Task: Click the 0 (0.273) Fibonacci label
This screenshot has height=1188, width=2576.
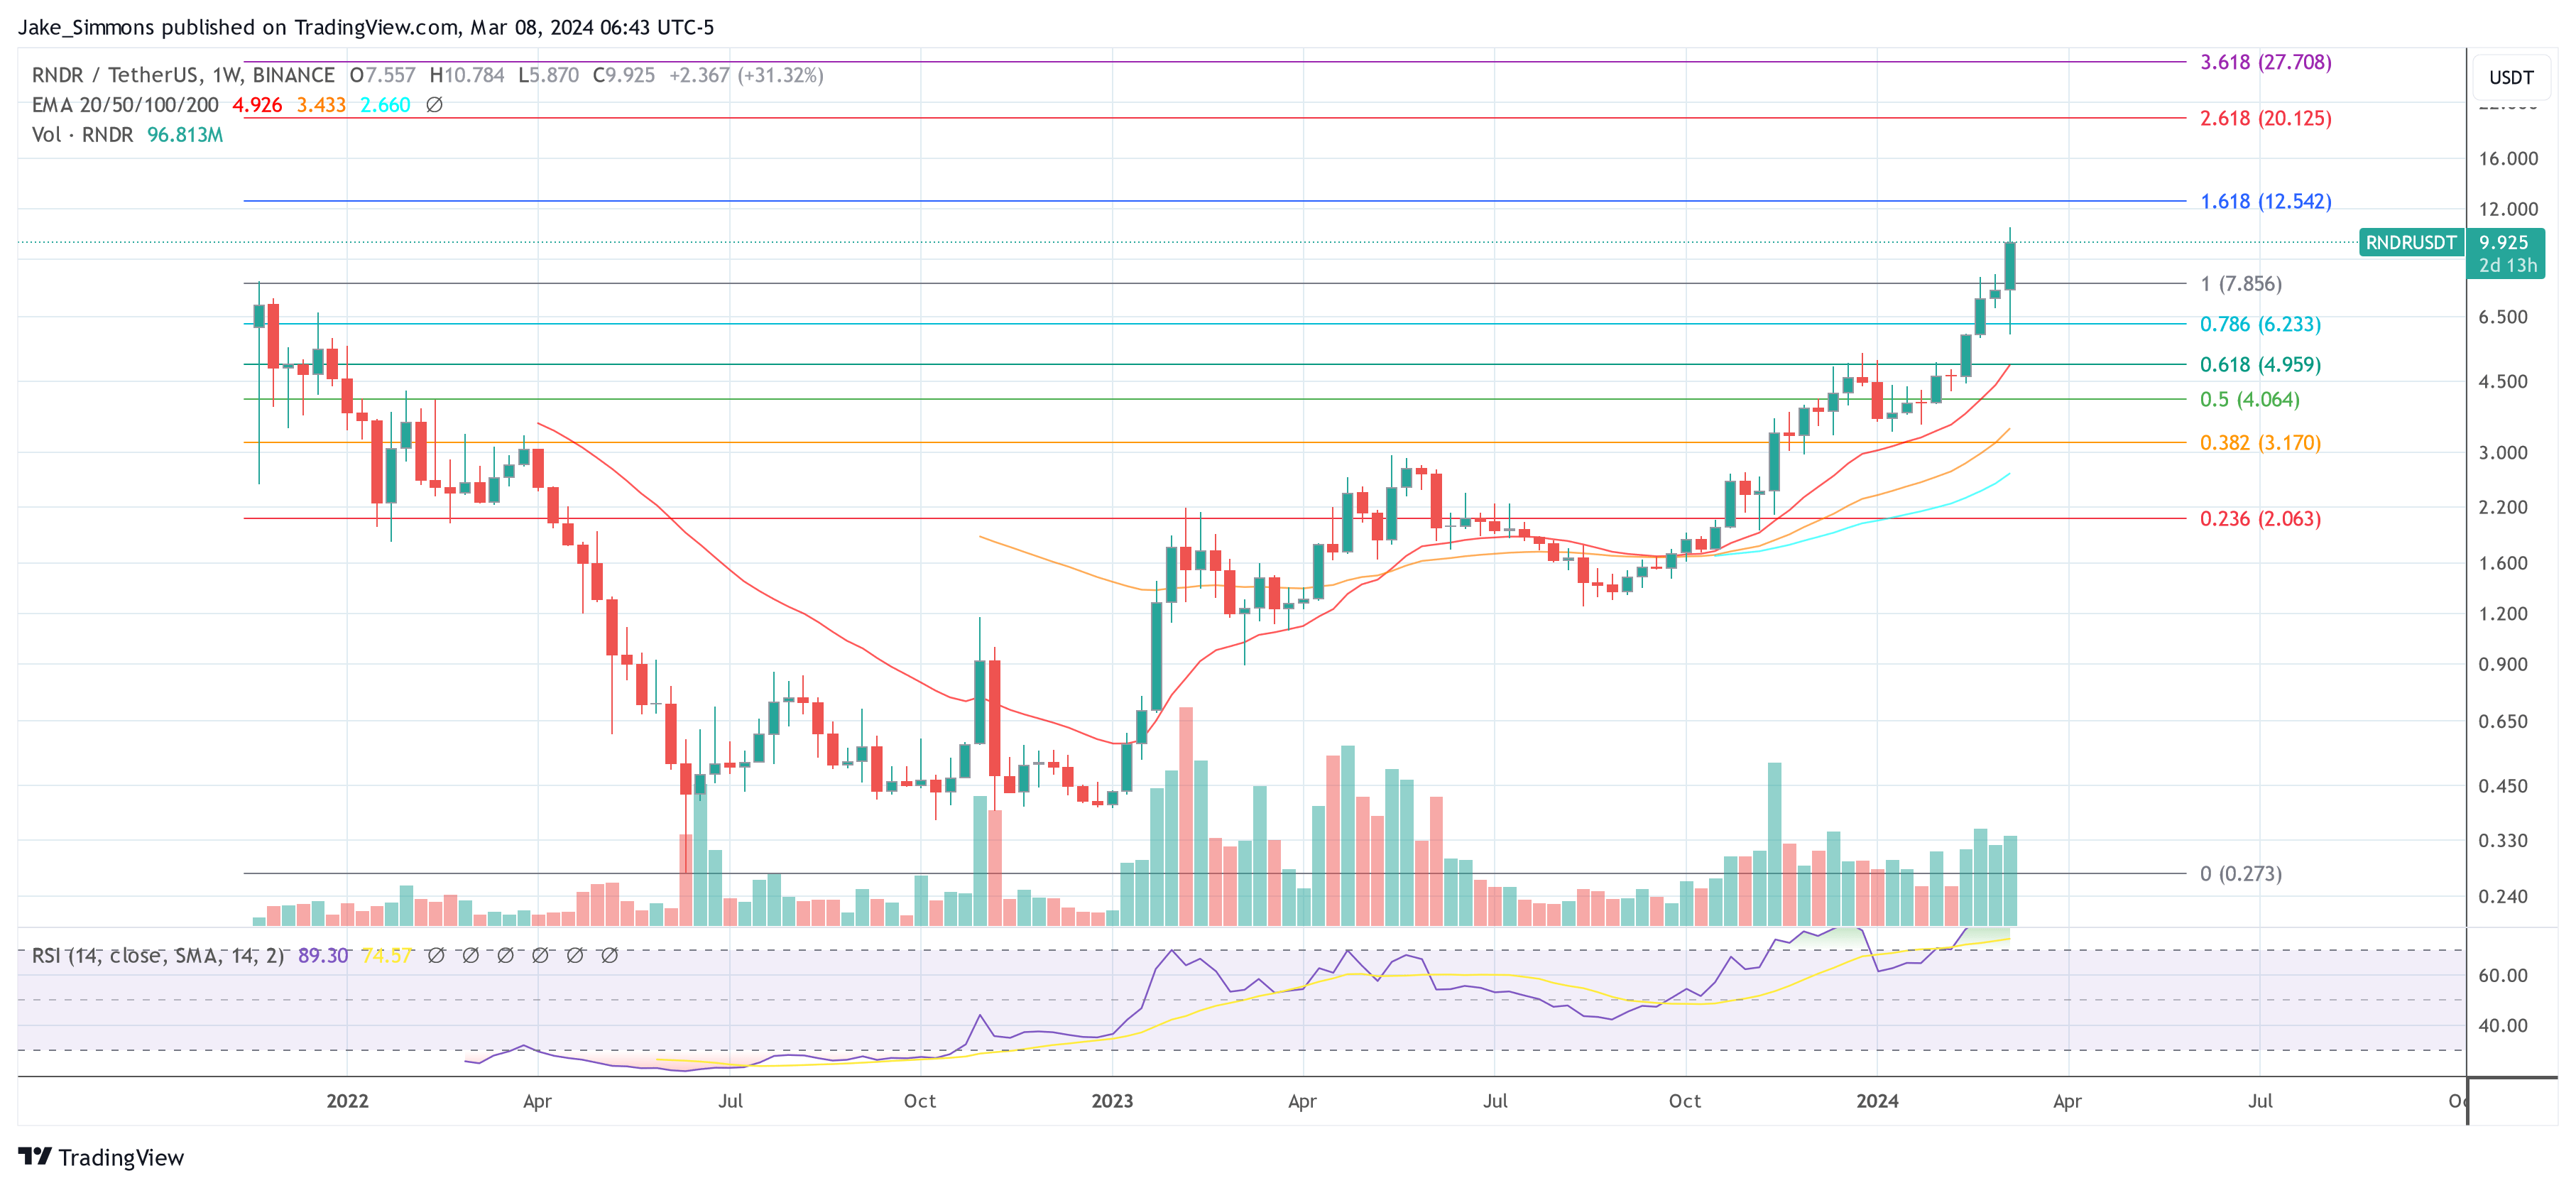Action: tap(2240, 873)
